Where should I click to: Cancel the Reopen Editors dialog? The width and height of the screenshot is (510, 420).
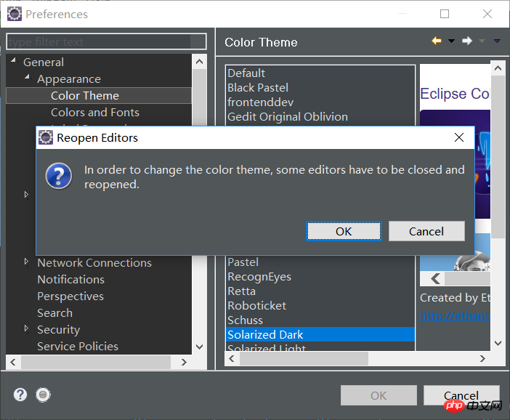point(426,231)
